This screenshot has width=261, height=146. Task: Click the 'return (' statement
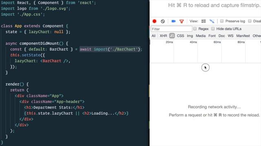tap(19, 90)
